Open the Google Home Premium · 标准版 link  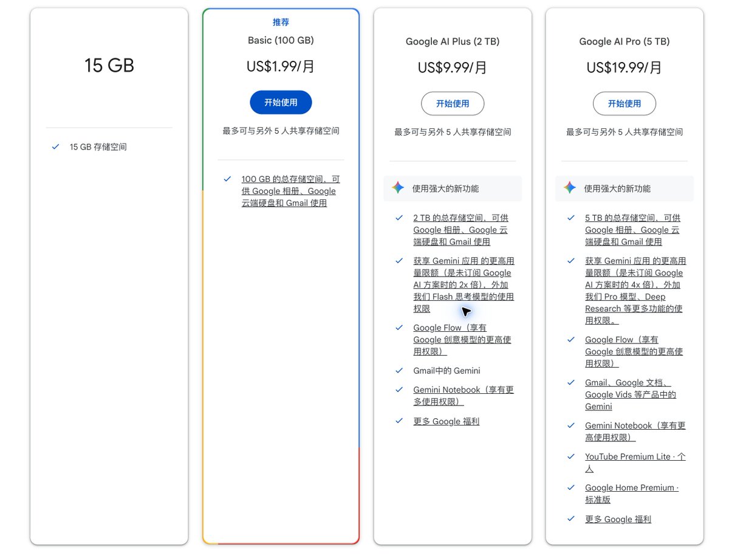click(x=632, y=494)
